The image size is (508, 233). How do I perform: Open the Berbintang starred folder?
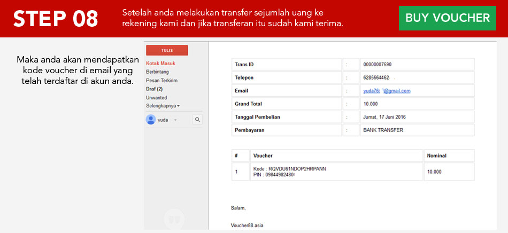pyautogui.click(x=157, y=72)
